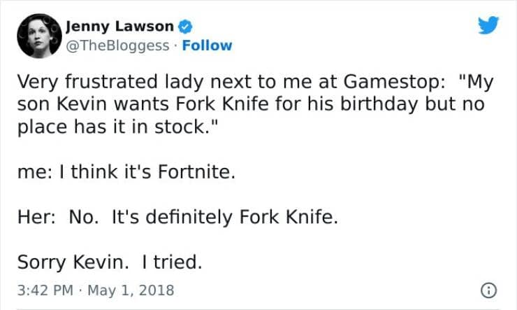Click the line "me: I think it's Fortnite."
Screen dimensions: 517x310
tap(125, 173)
